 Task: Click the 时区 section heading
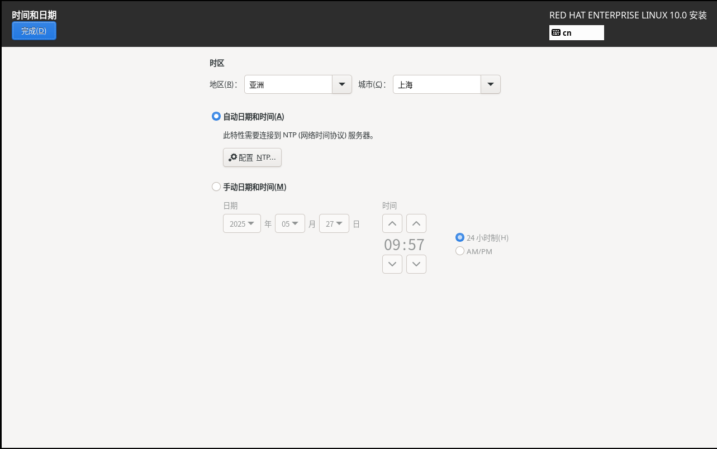pos(217,63)
